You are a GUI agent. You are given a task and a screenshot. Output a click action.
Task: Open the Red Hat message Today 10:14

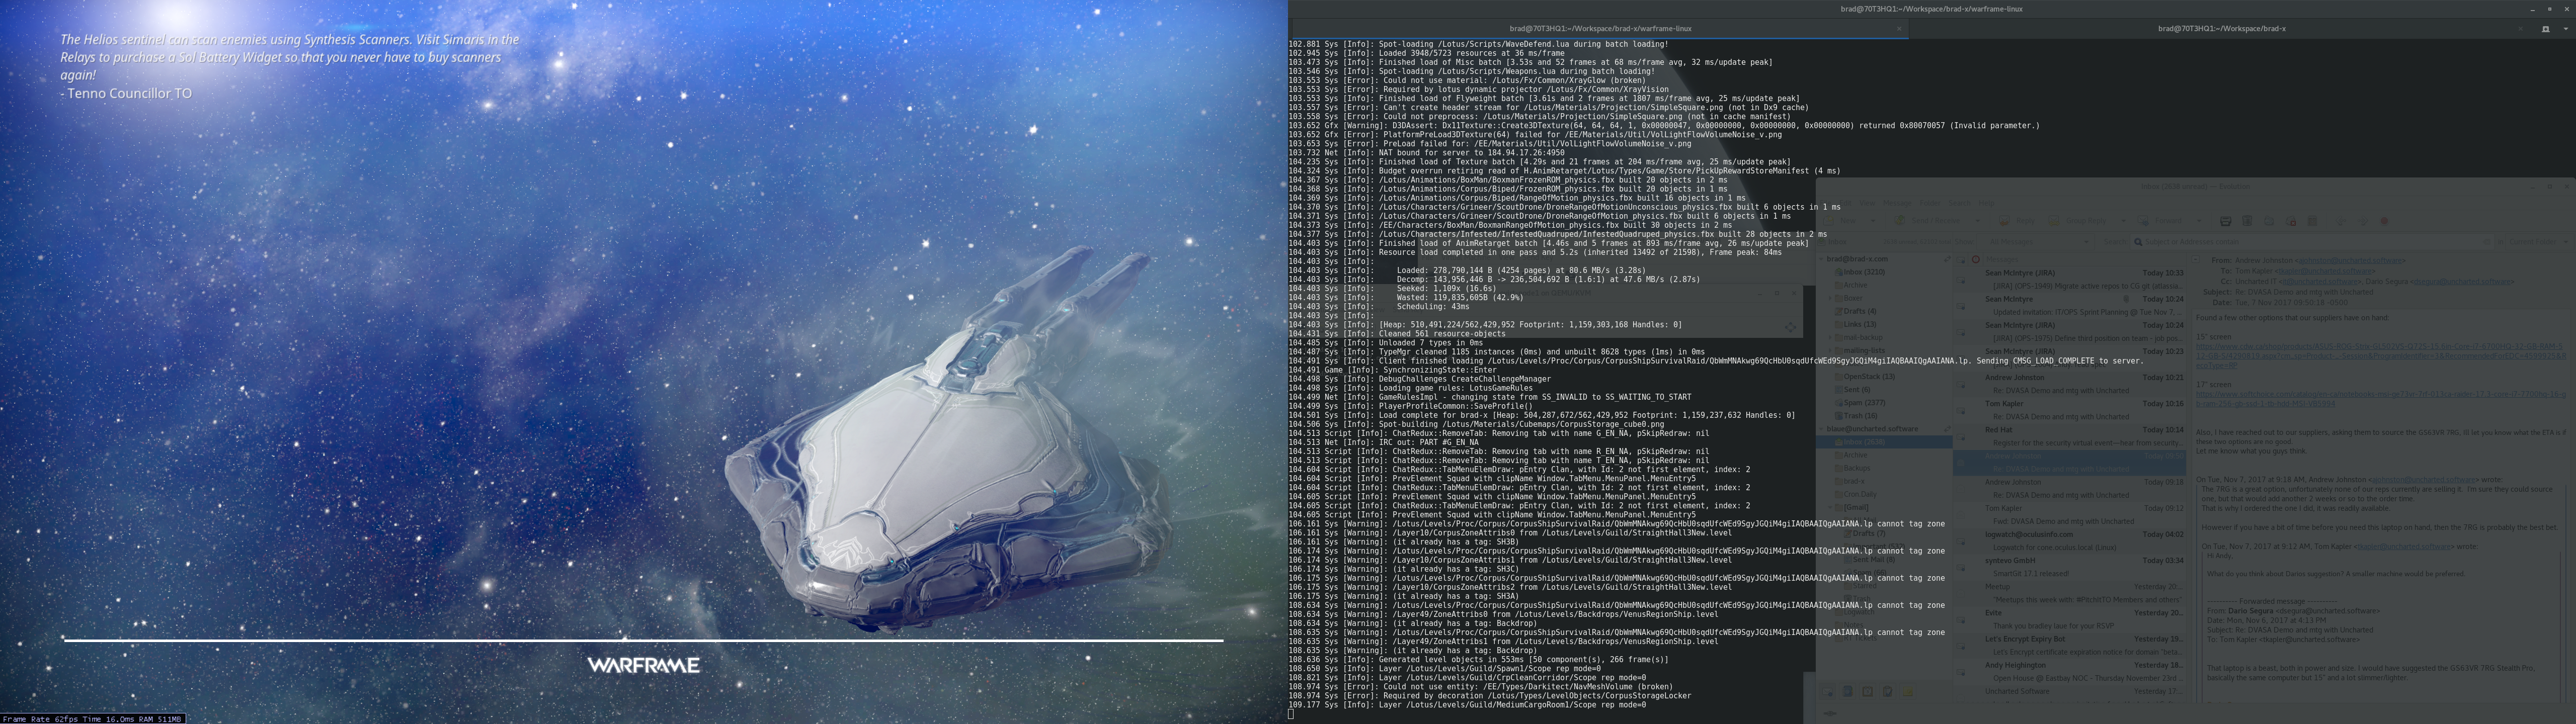2070,436
